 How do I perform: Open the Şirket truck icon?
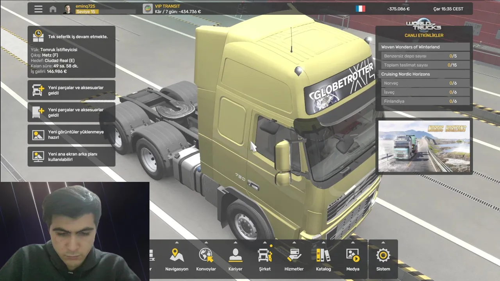pyautogui.click(x=265, y=255)
